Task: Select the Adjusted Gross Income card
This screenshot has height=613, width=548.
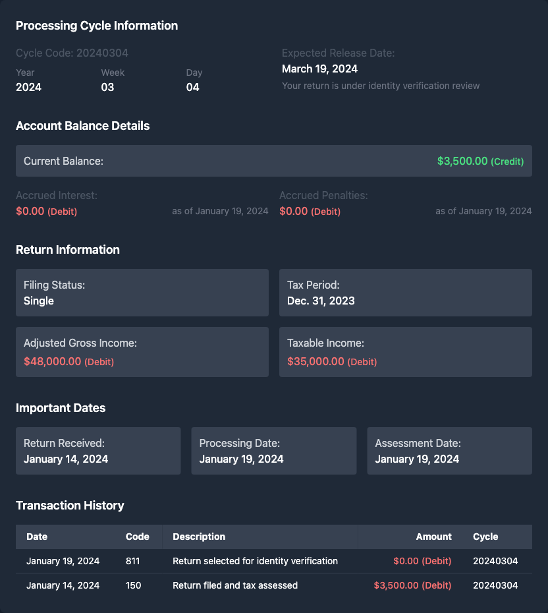Action: click(142, 352)
